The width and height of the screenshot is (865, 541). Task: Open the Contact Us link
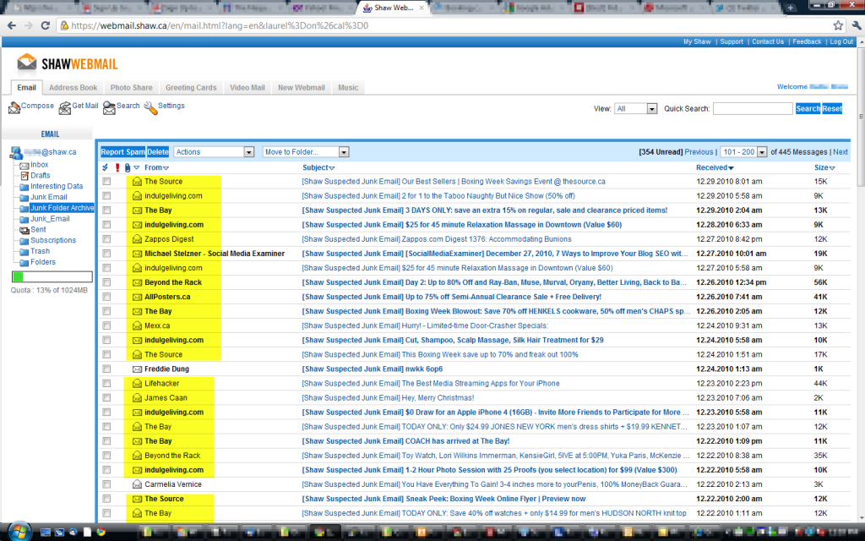coord(767,41)
